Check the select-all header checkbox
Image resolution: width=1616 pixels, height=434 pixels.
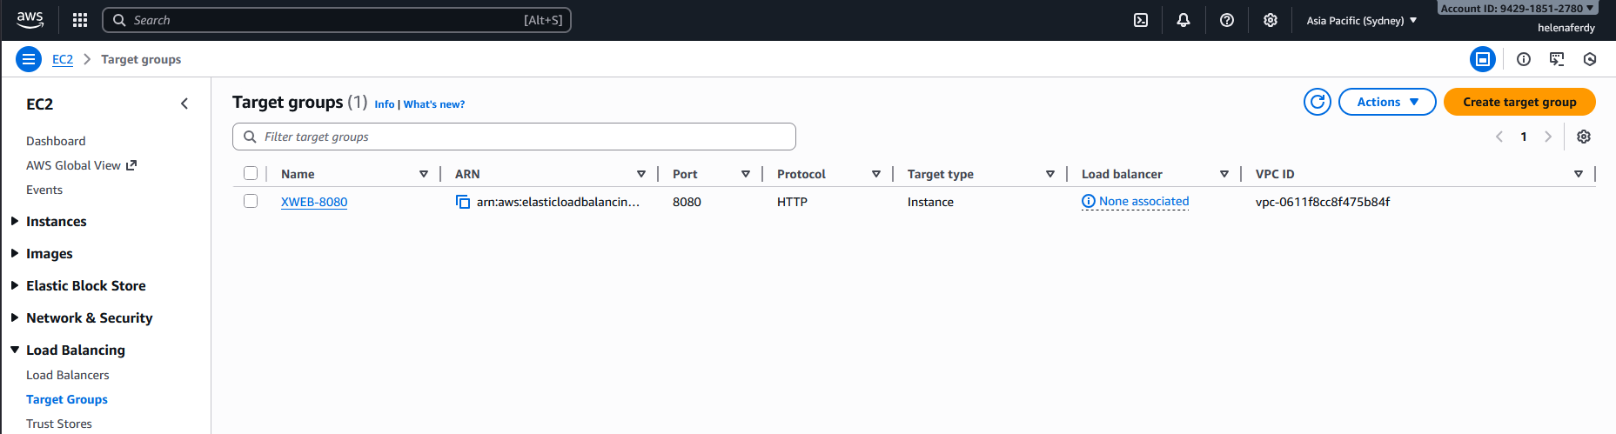251,173
